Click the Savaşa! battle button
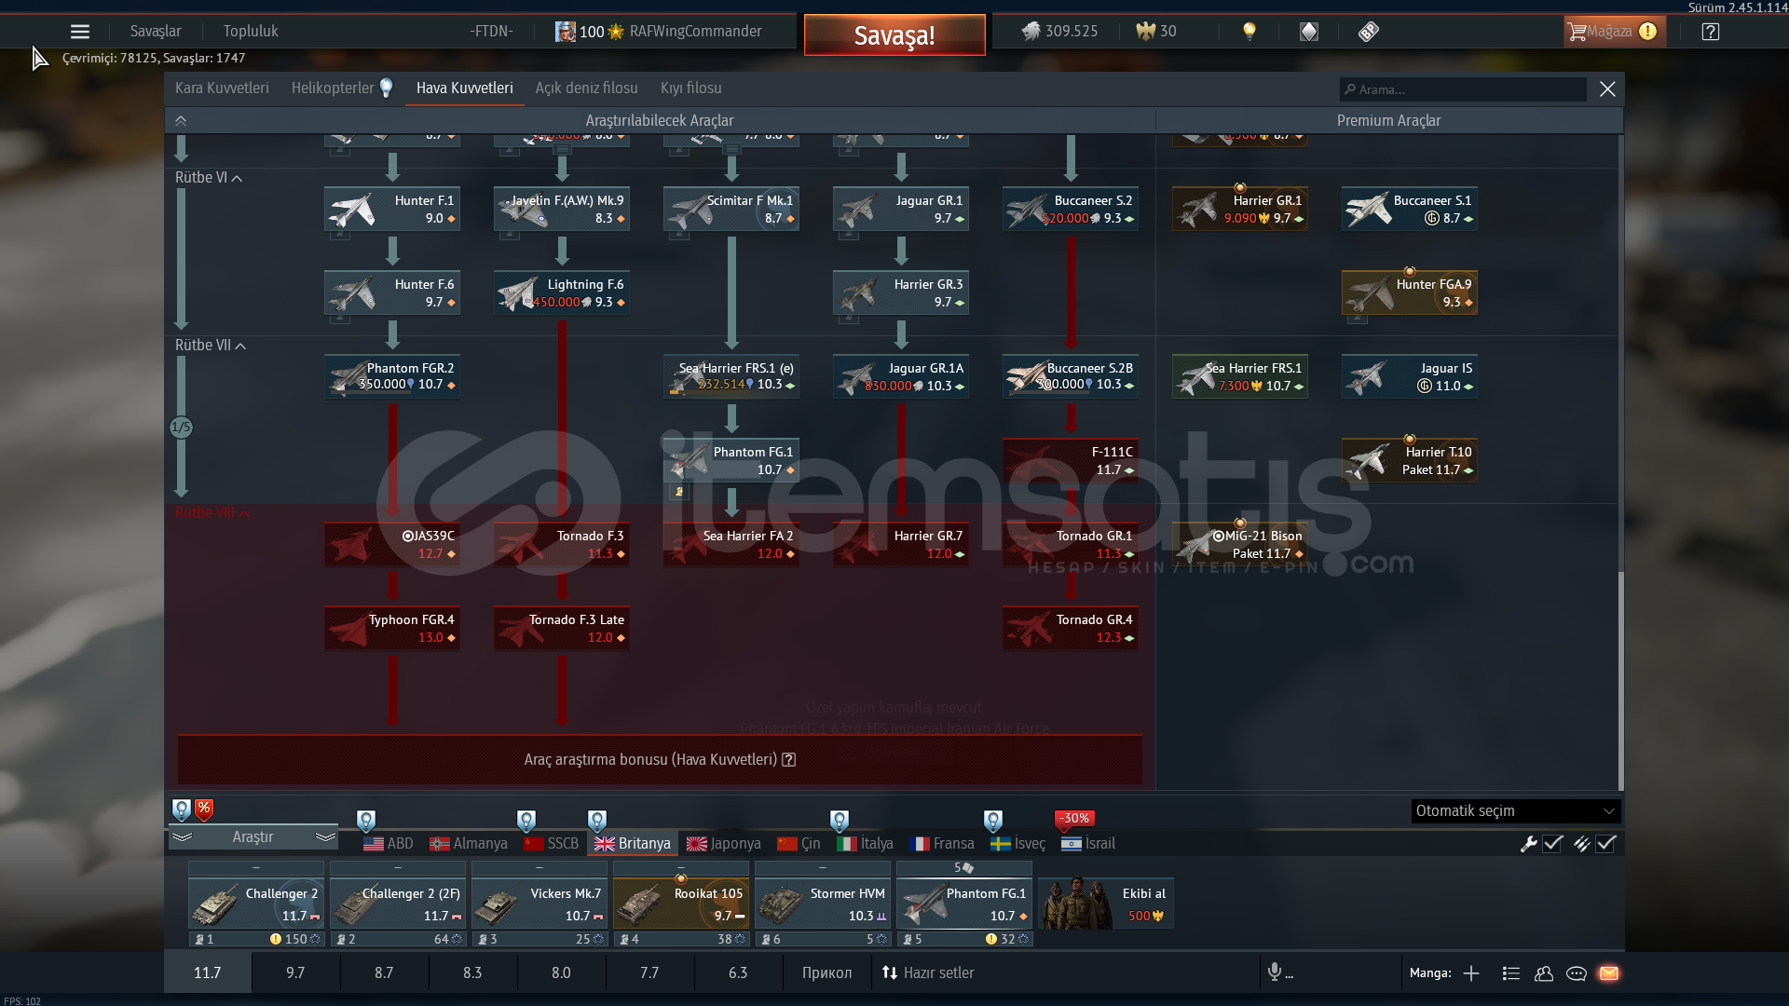The height and width of the screenshot is (1006, 1789). pos(894,35)
